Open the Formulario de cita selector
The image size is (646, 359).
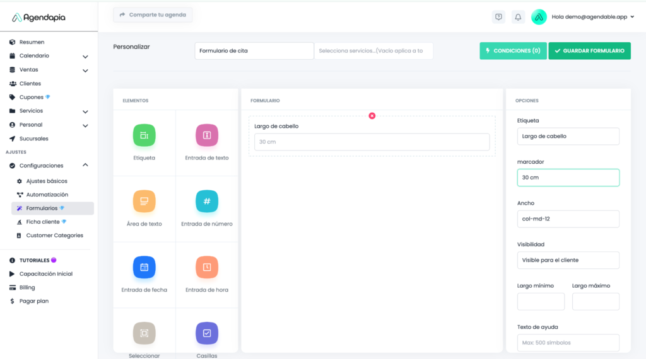coord(254,51)
